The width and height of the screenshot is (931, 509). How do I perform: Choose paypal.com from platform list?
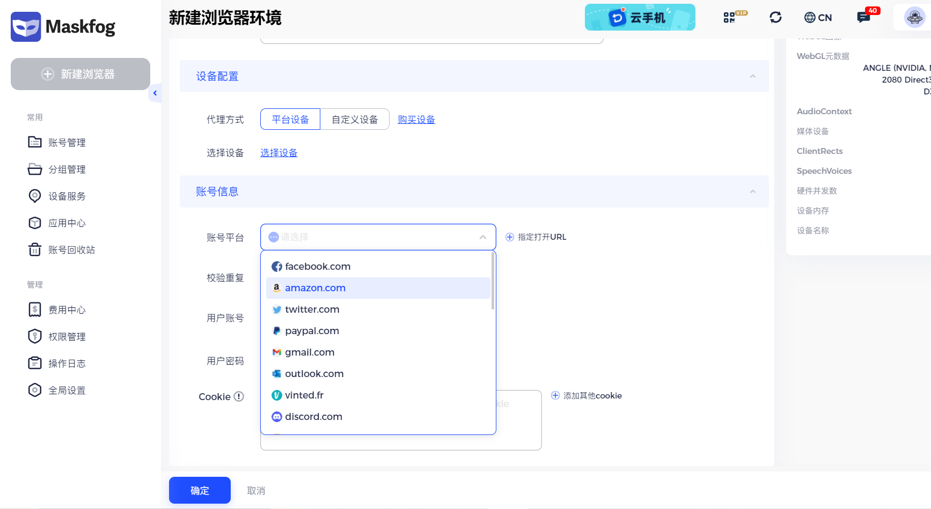pyautogui.click(x=378, y=331)
